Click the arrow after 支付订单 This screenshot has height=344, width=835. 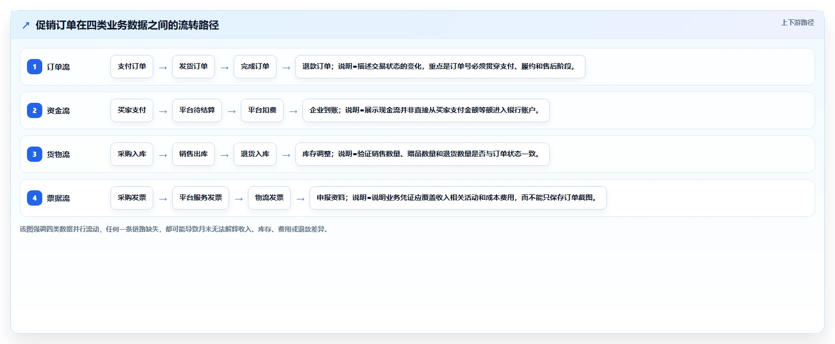pos(163,68)
